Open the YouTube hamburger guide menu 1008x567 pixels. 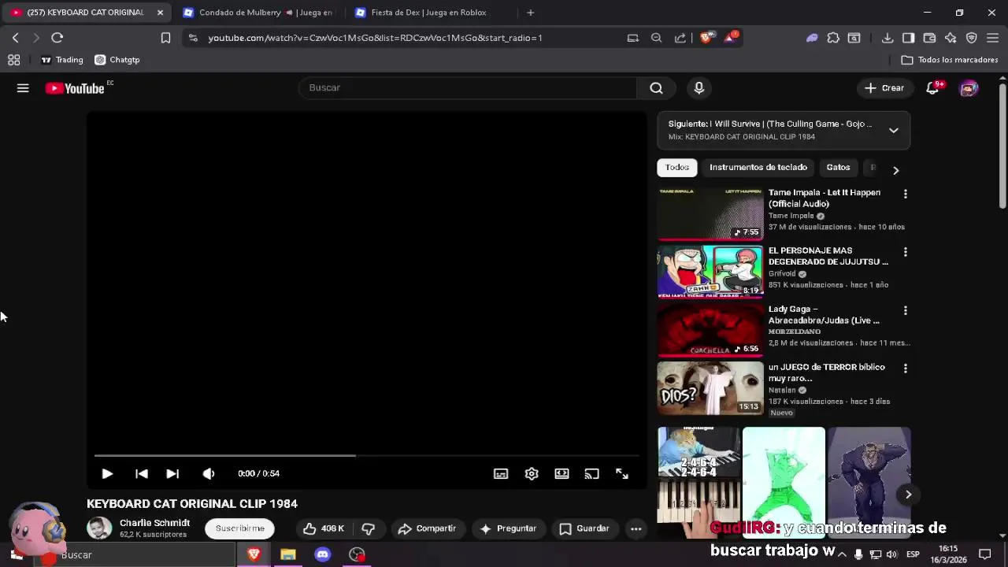click(x=23, y=88)
